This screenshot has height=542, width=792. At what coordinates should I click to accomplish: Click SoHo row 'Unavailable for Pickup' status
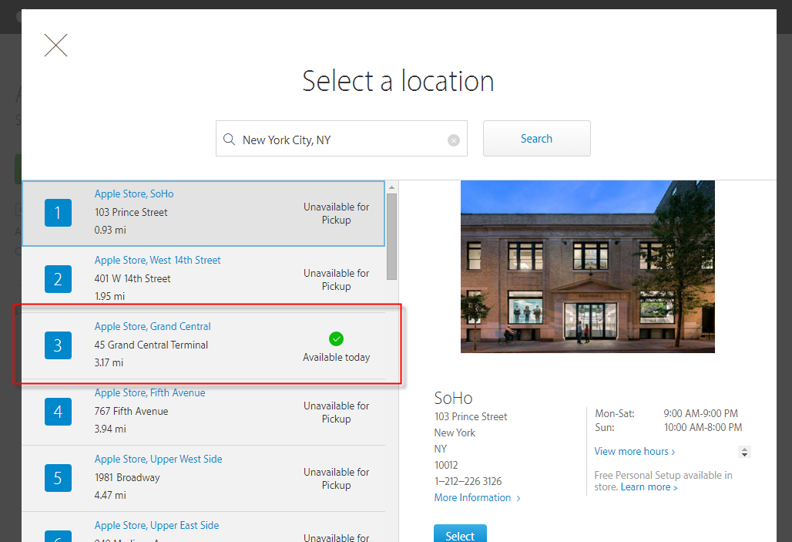coord(337,214)
